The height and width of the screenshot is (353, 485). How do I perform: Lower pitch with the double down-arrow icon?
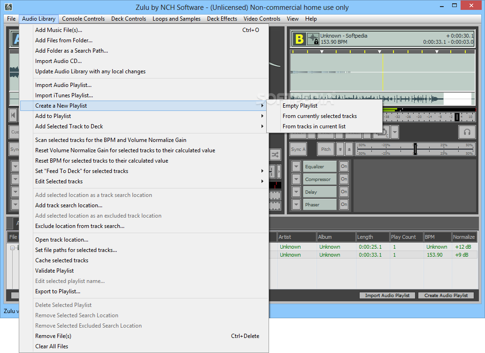[x=340, y=149]
